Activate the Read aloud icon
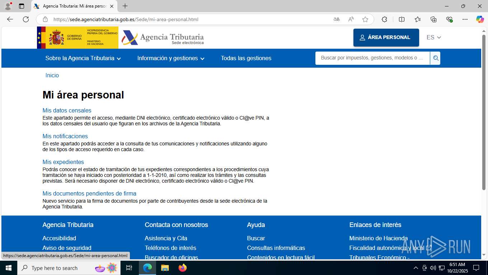488x275 pixels. pos(351,19)
